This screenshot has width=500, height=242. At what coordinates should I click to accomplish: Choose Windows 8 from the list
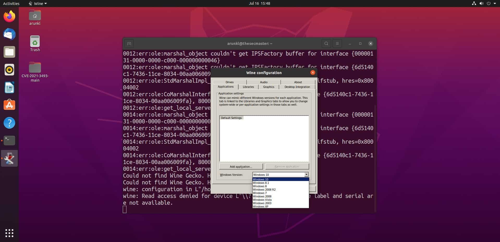[281, 186]
